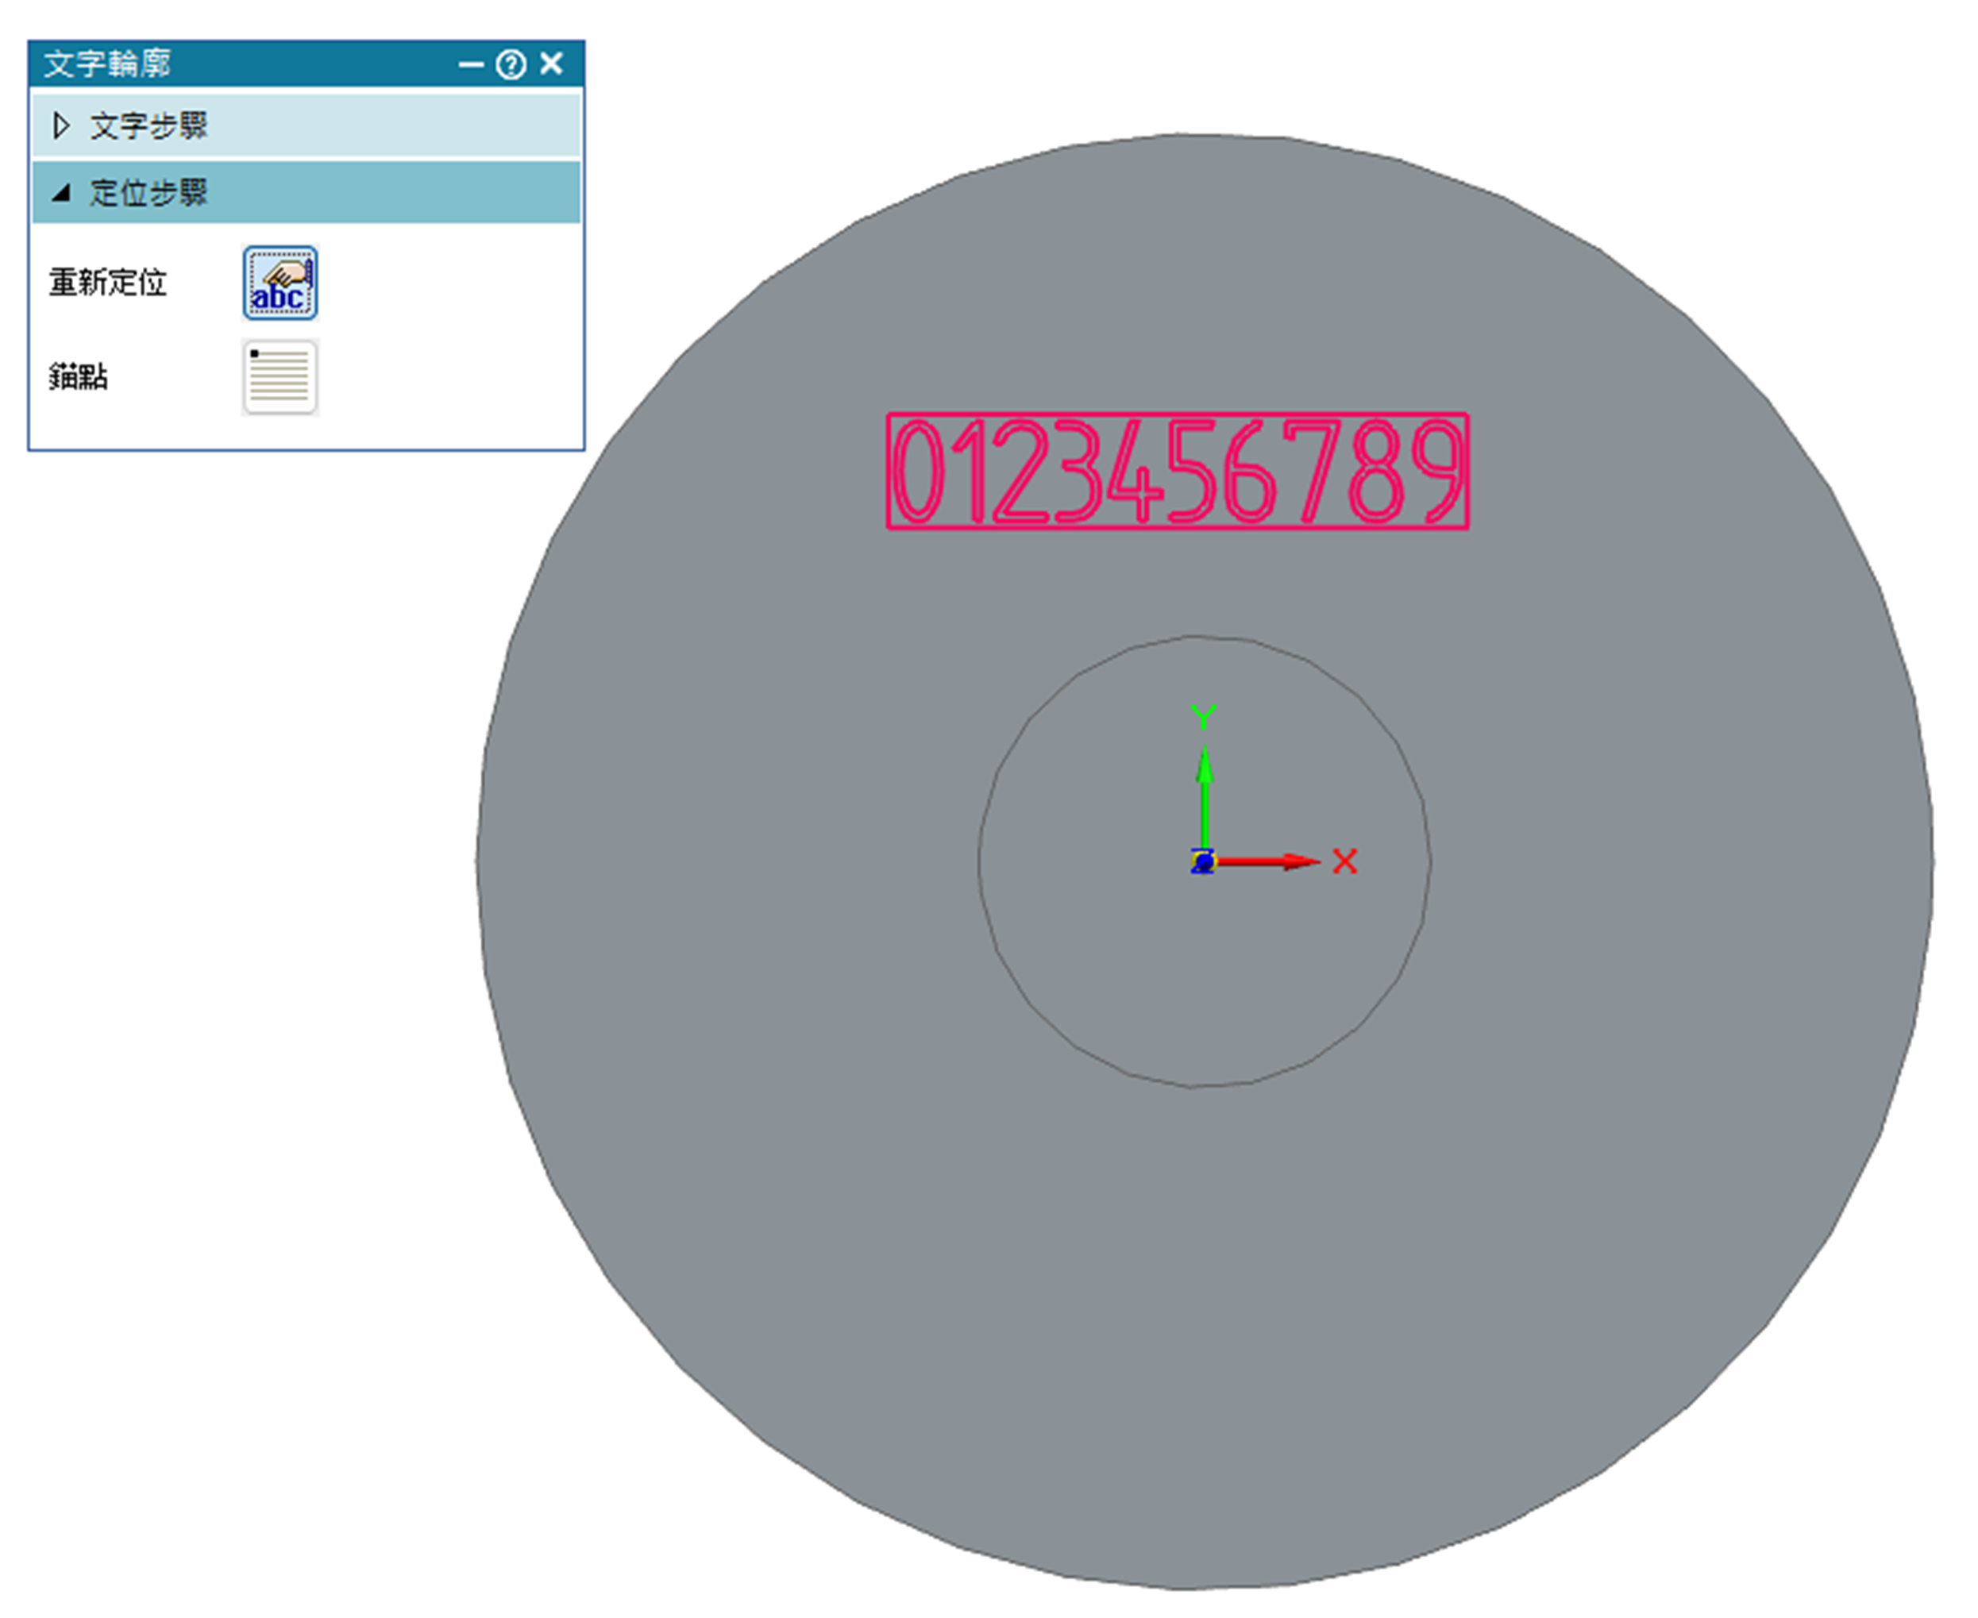Click the Reposition (重新定位) abc icon

pyautogui.click(x=280, y=283)
